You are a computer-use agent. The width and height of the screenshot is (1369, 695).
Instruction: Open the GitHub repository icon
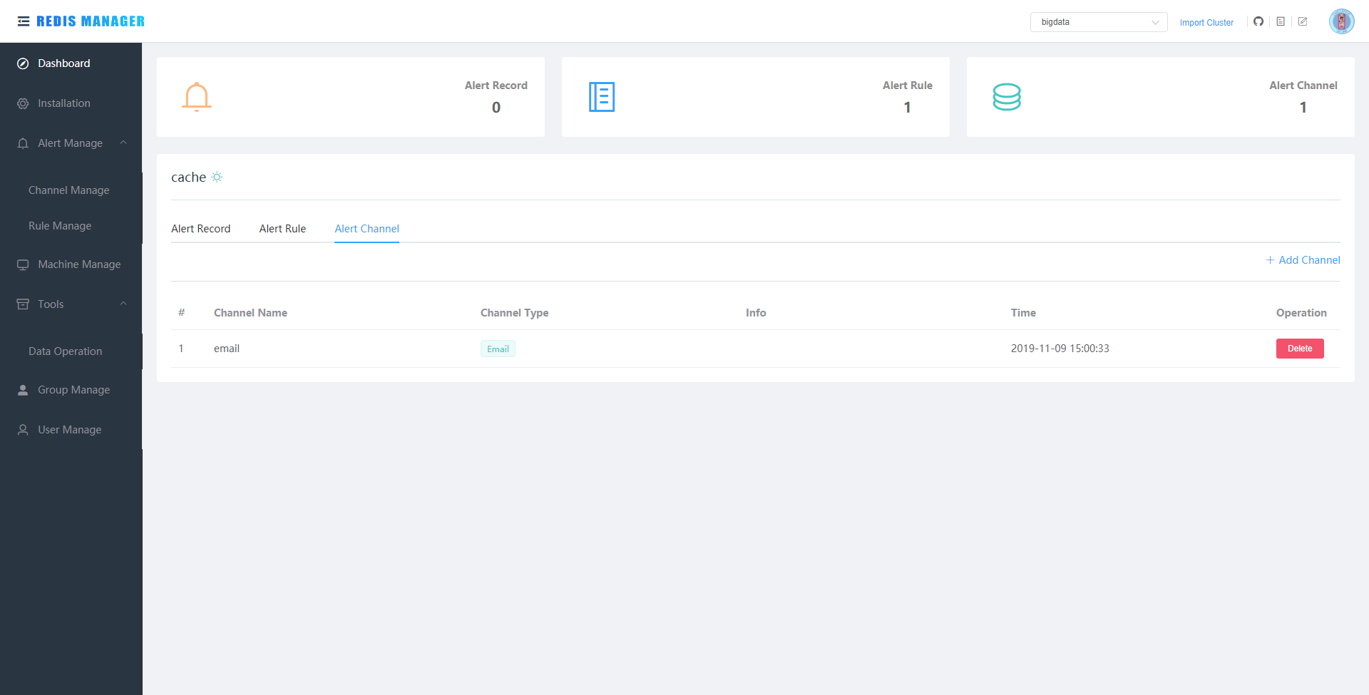[x=1258, y=21]
